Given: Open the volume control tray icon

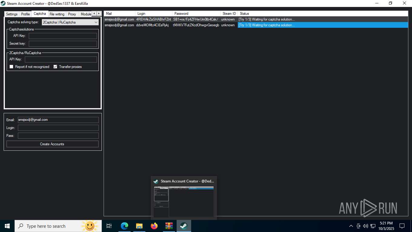Looking at the screenshot, I should 366,226.
